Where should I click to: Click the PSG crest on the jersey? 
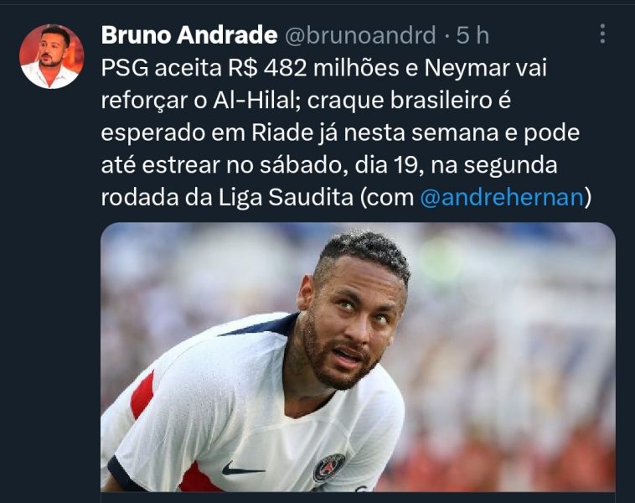coord(329,467)
